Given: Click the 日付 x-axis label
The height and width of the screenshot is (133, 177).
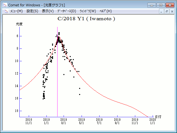Looking at the screenshot, I should [x=158, y=117].
